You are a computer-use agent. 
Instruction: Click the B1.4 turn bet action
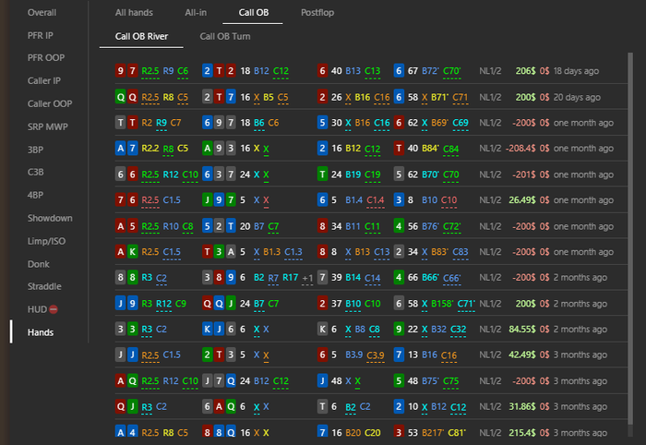[353, 200]
